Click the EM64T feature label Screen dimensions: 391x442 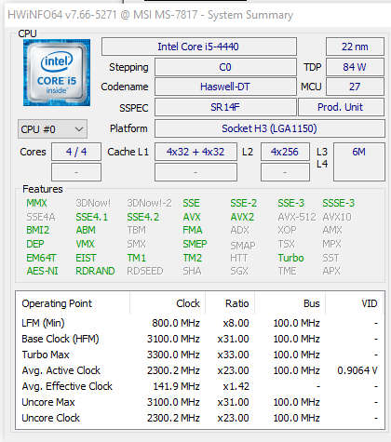[x=41, y=258]
